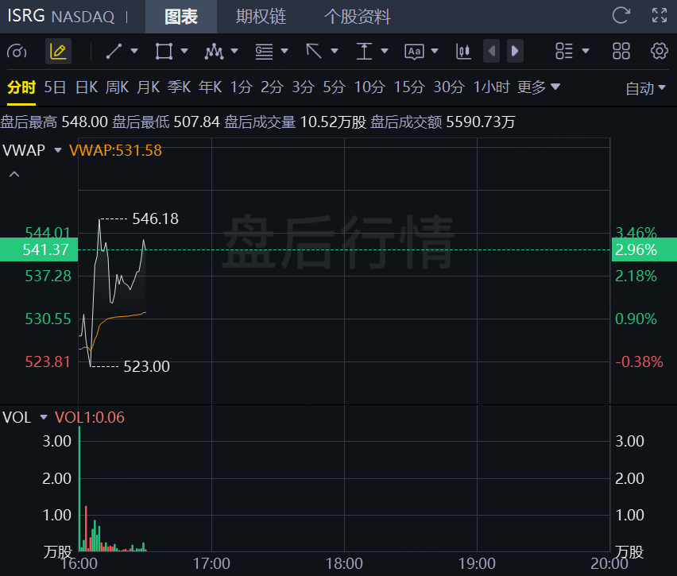Select the wave pattern drawing tool
Screen dimensions: 677x576
pyautogui.click(x=213, y=52)
